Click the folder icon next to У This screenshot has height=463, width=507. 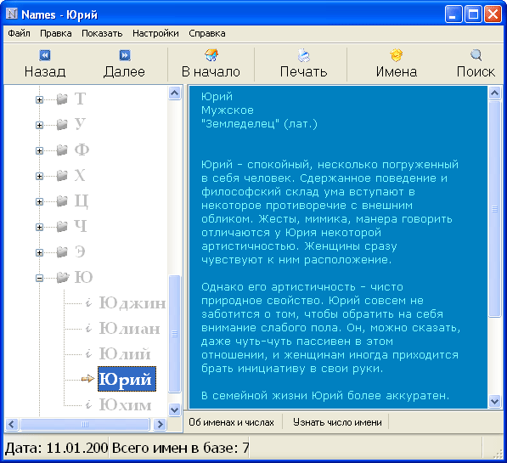[62, 124]
